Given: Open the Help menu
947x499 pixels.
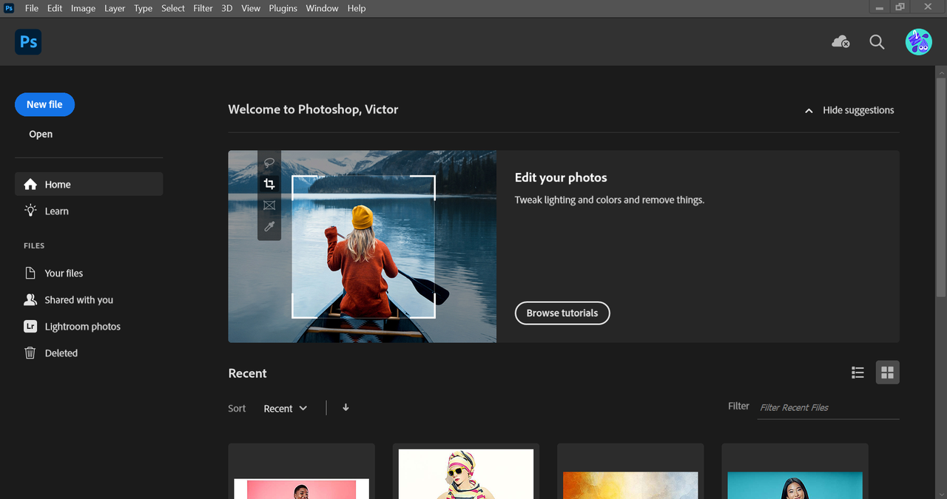Looking at the screenshot, I should click(x=357, y=8).
